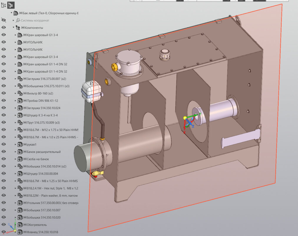Click the part icon for Бачок расширительный
298x236 pixels.
coord(20,152)
